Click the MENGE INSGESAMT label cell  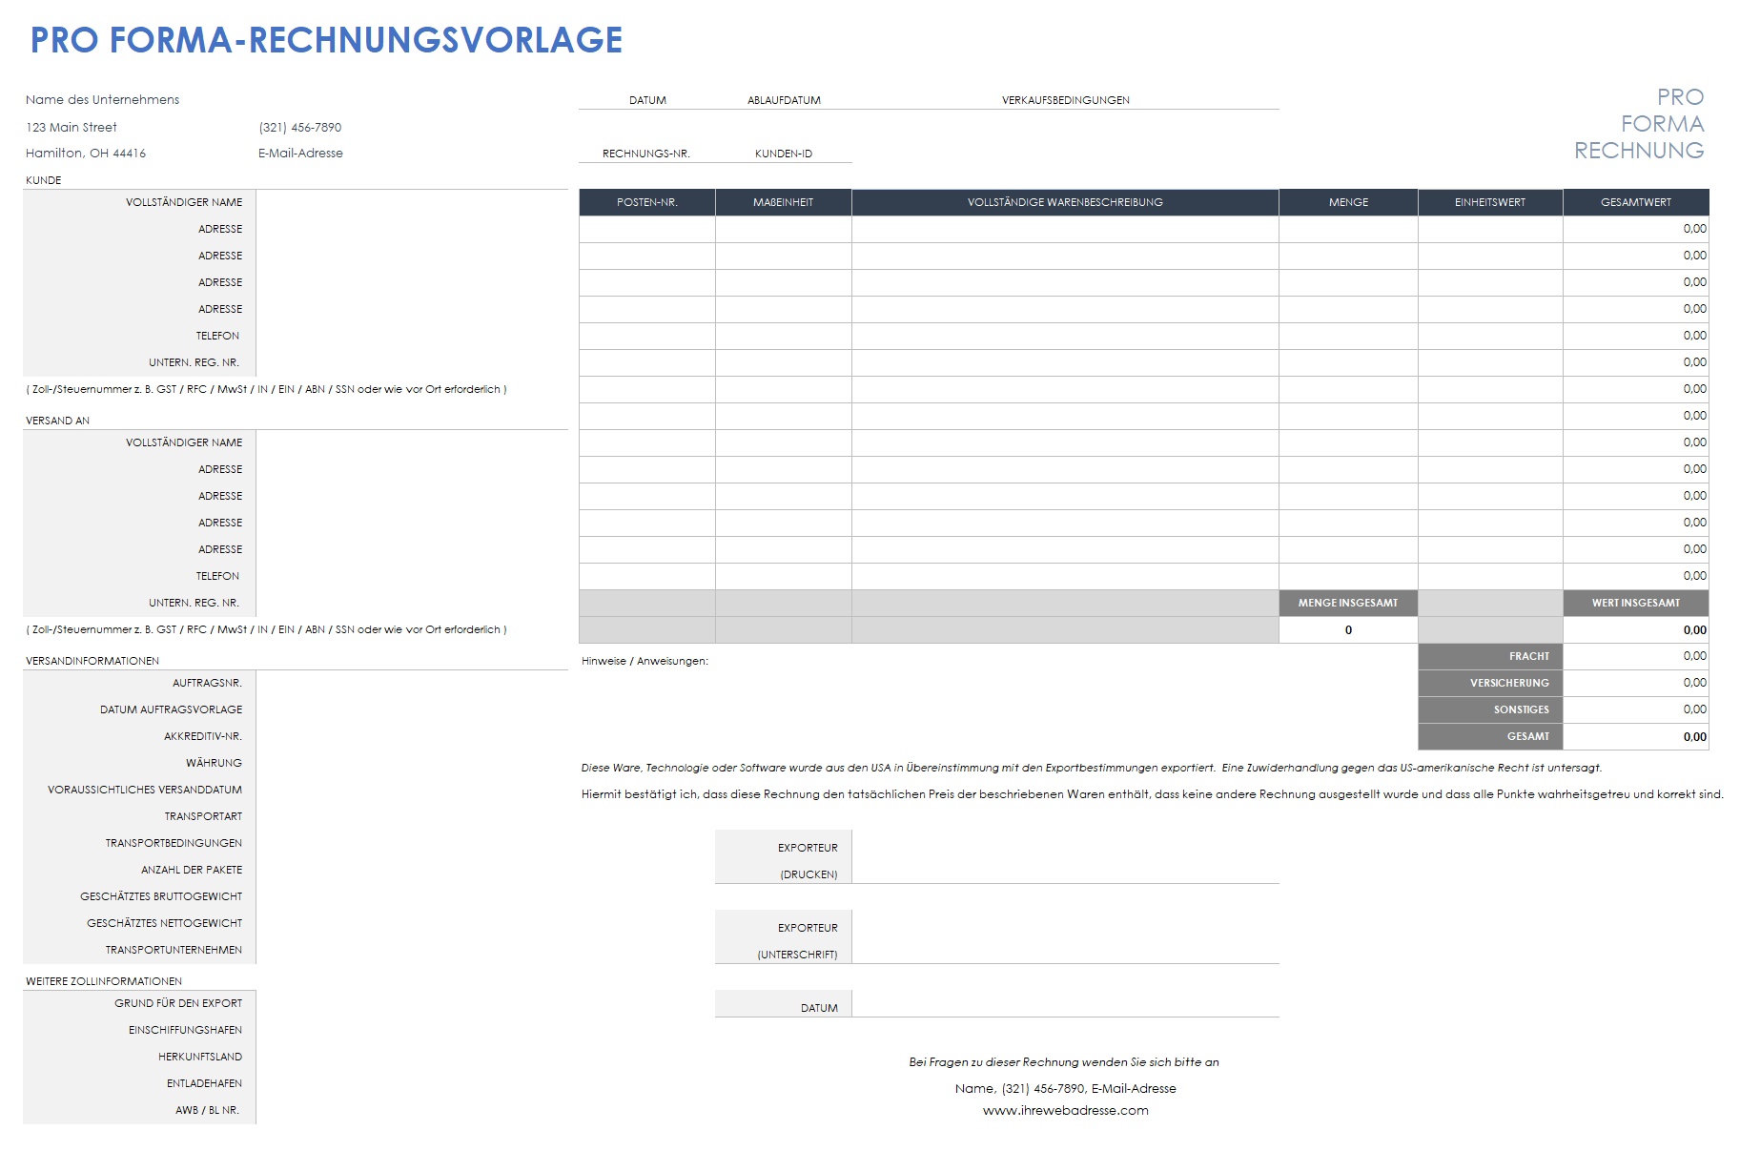[x=1348, y=604]
